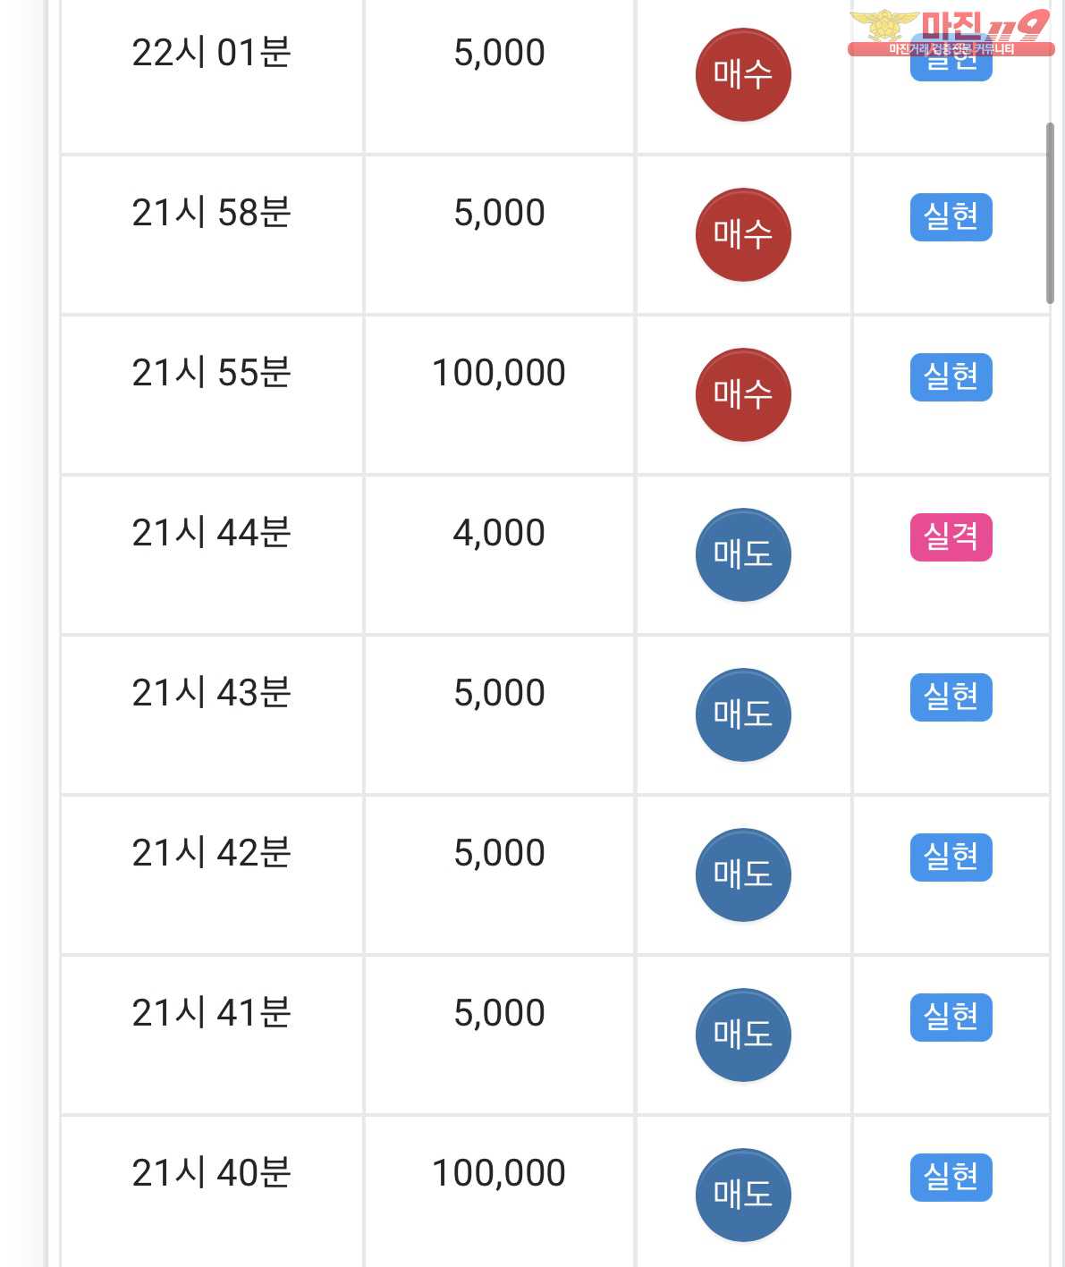Click the 마진119 logo watermark
The width and height of the screenshot is (1065, 1267).
pyautogui.click(x=951, y=33)
